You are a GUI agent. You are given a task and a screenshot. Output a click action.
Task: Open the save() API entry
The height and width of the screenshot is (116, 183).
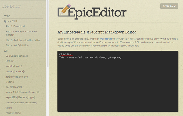pyautogui.click(x=9, y=108)
